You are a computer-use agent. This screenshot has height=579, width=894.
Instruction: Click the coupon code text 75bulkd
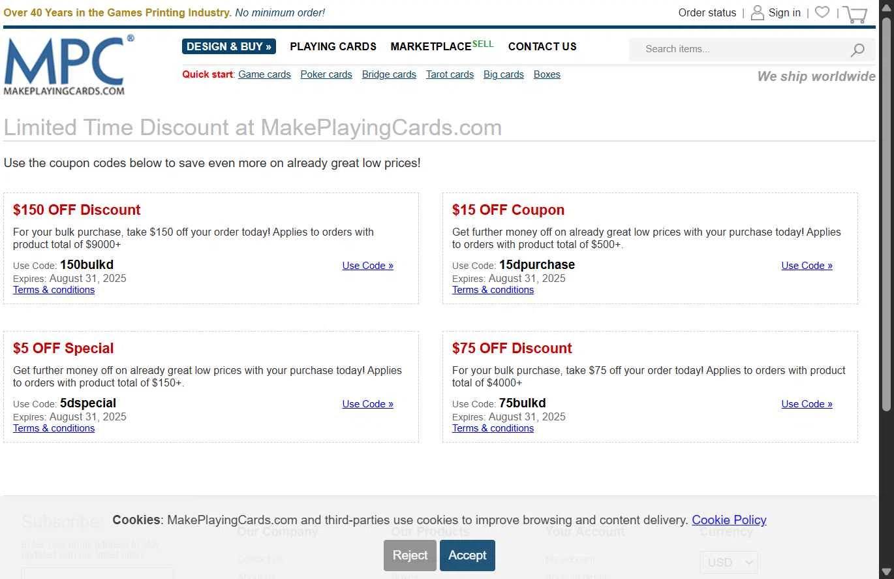pos(523,403)
